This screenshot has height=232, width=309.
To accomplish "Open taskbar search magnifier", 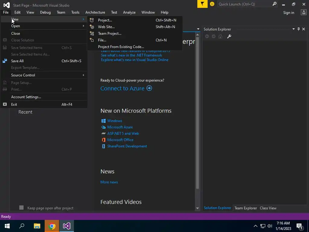I will (x=22, y=226).
